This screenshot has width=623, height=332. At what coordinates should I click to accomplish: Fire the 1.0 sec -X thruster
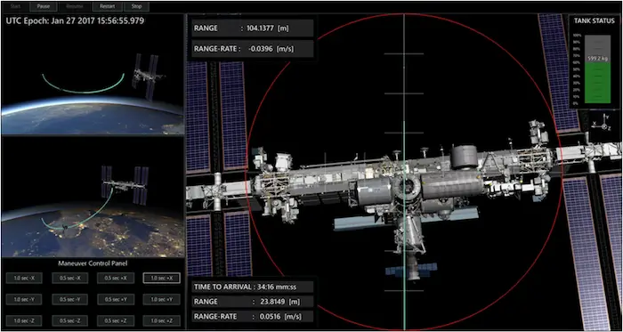click(x=24, y=279)
